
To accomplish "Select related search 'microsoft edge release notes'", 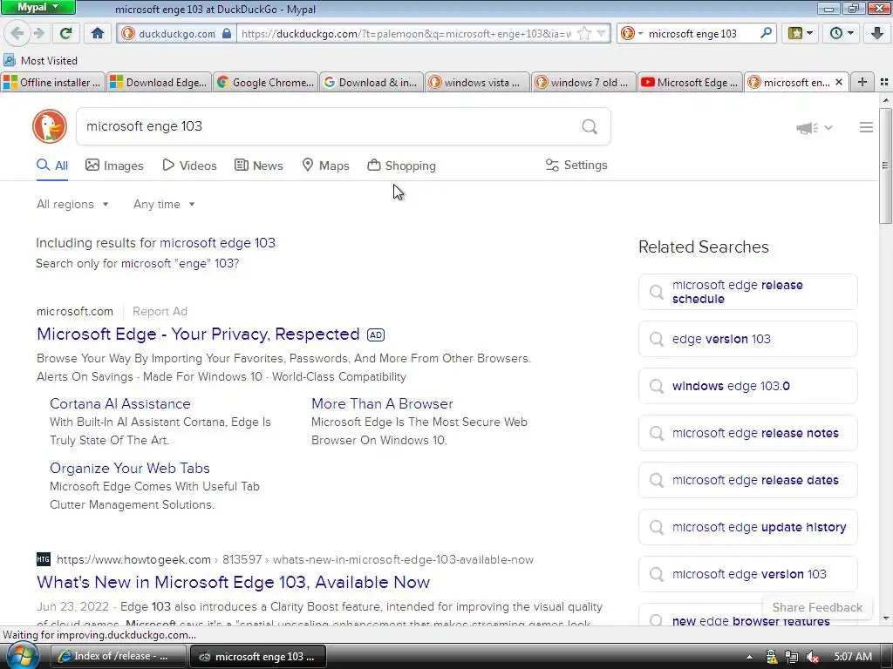I will click(747, 433).
